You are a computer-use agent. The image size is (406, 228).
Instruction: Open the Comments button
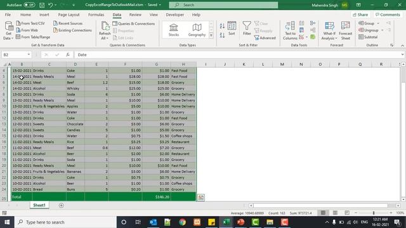click(x=388, y=15)
